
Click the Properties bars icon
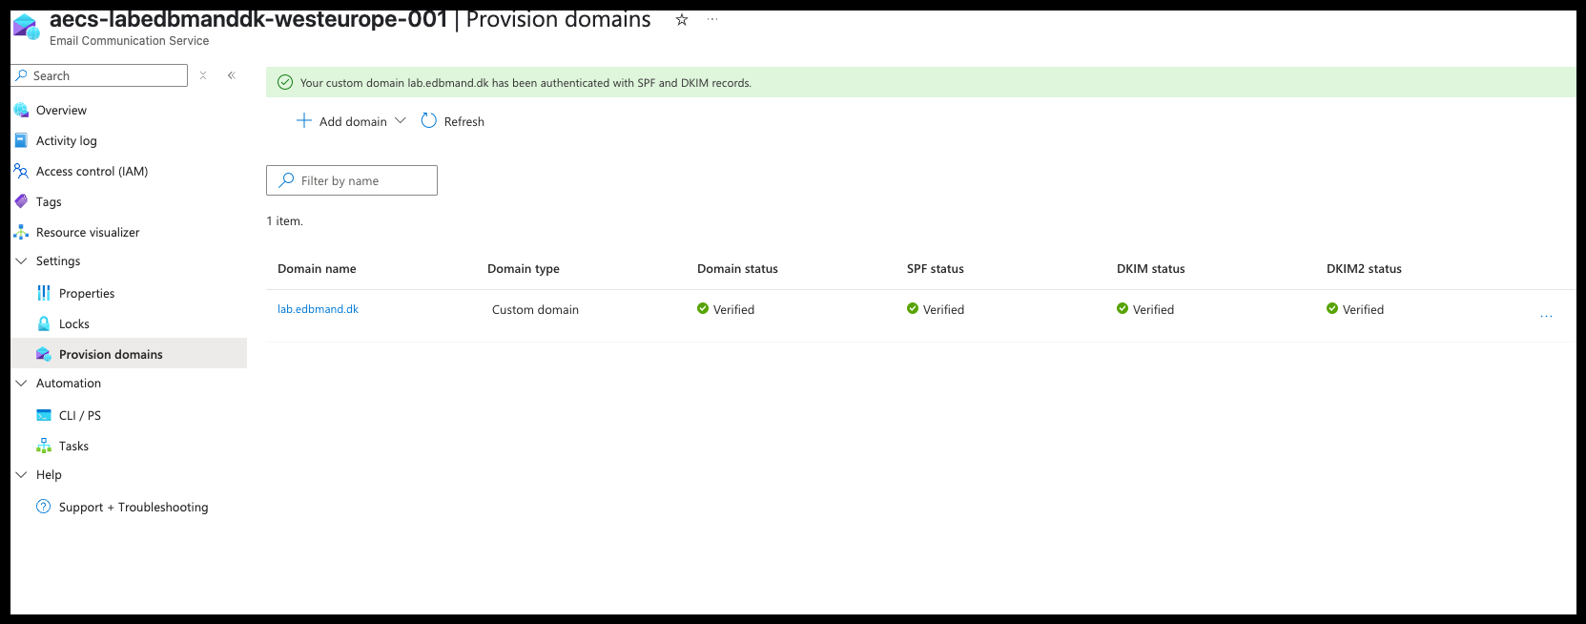click(44, 293)
